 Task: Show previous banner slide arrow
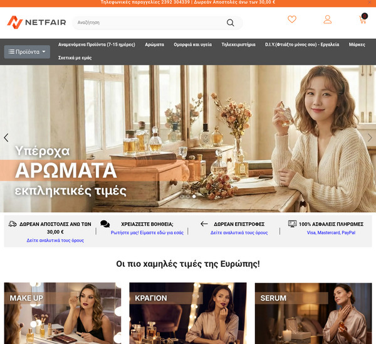point(6,137)
